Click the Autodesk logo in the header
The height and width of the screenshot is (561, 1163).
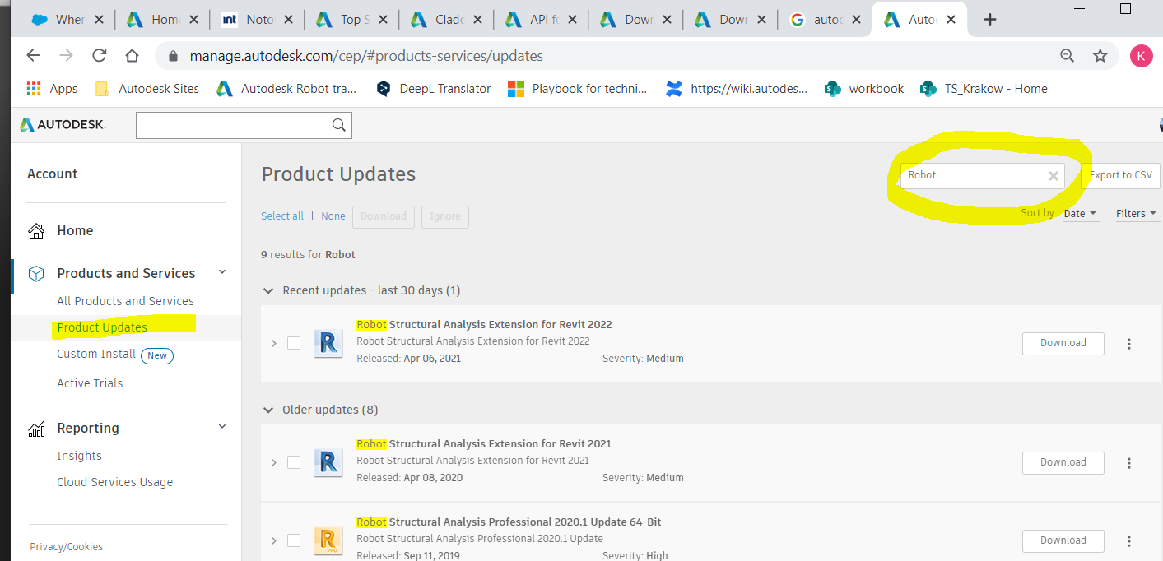[63, 124]
